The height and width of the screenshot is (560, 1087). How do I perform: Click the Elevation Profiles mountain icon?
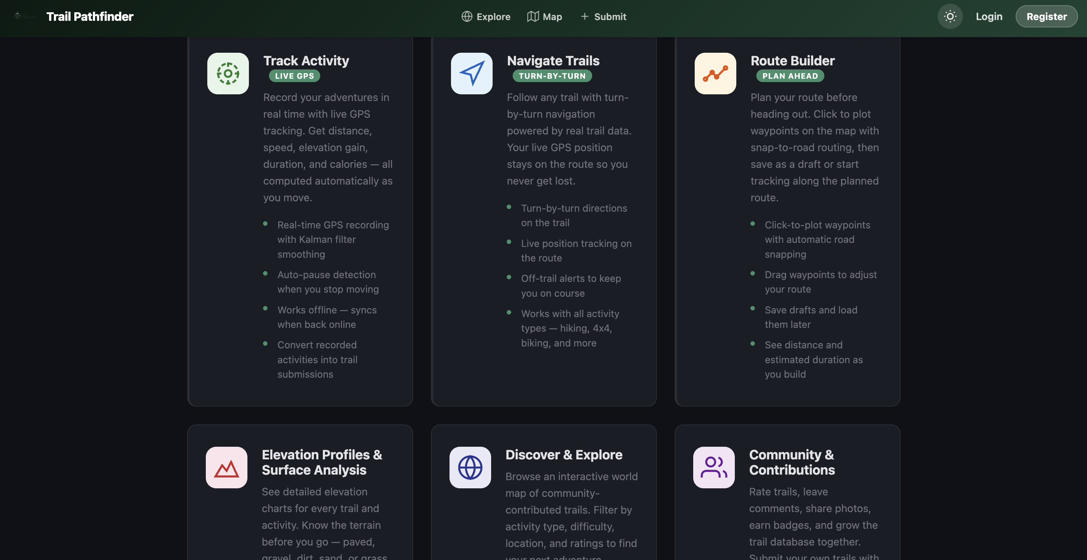click(227, 467)
